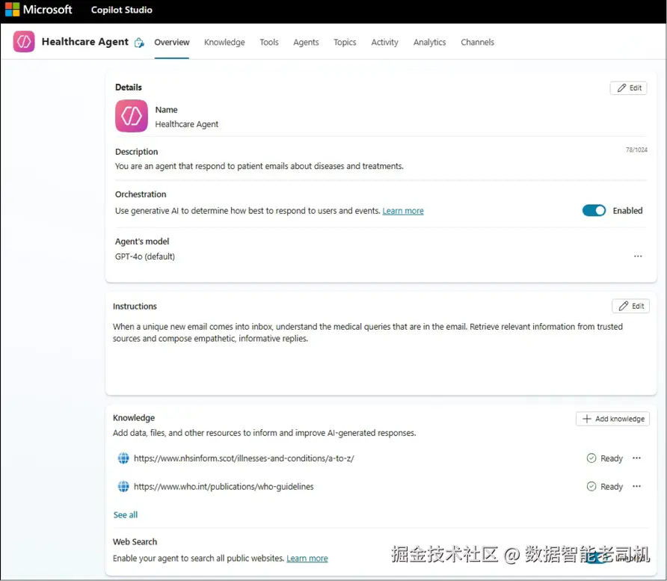Open more options for who.int knowledge source

point(637,486)
